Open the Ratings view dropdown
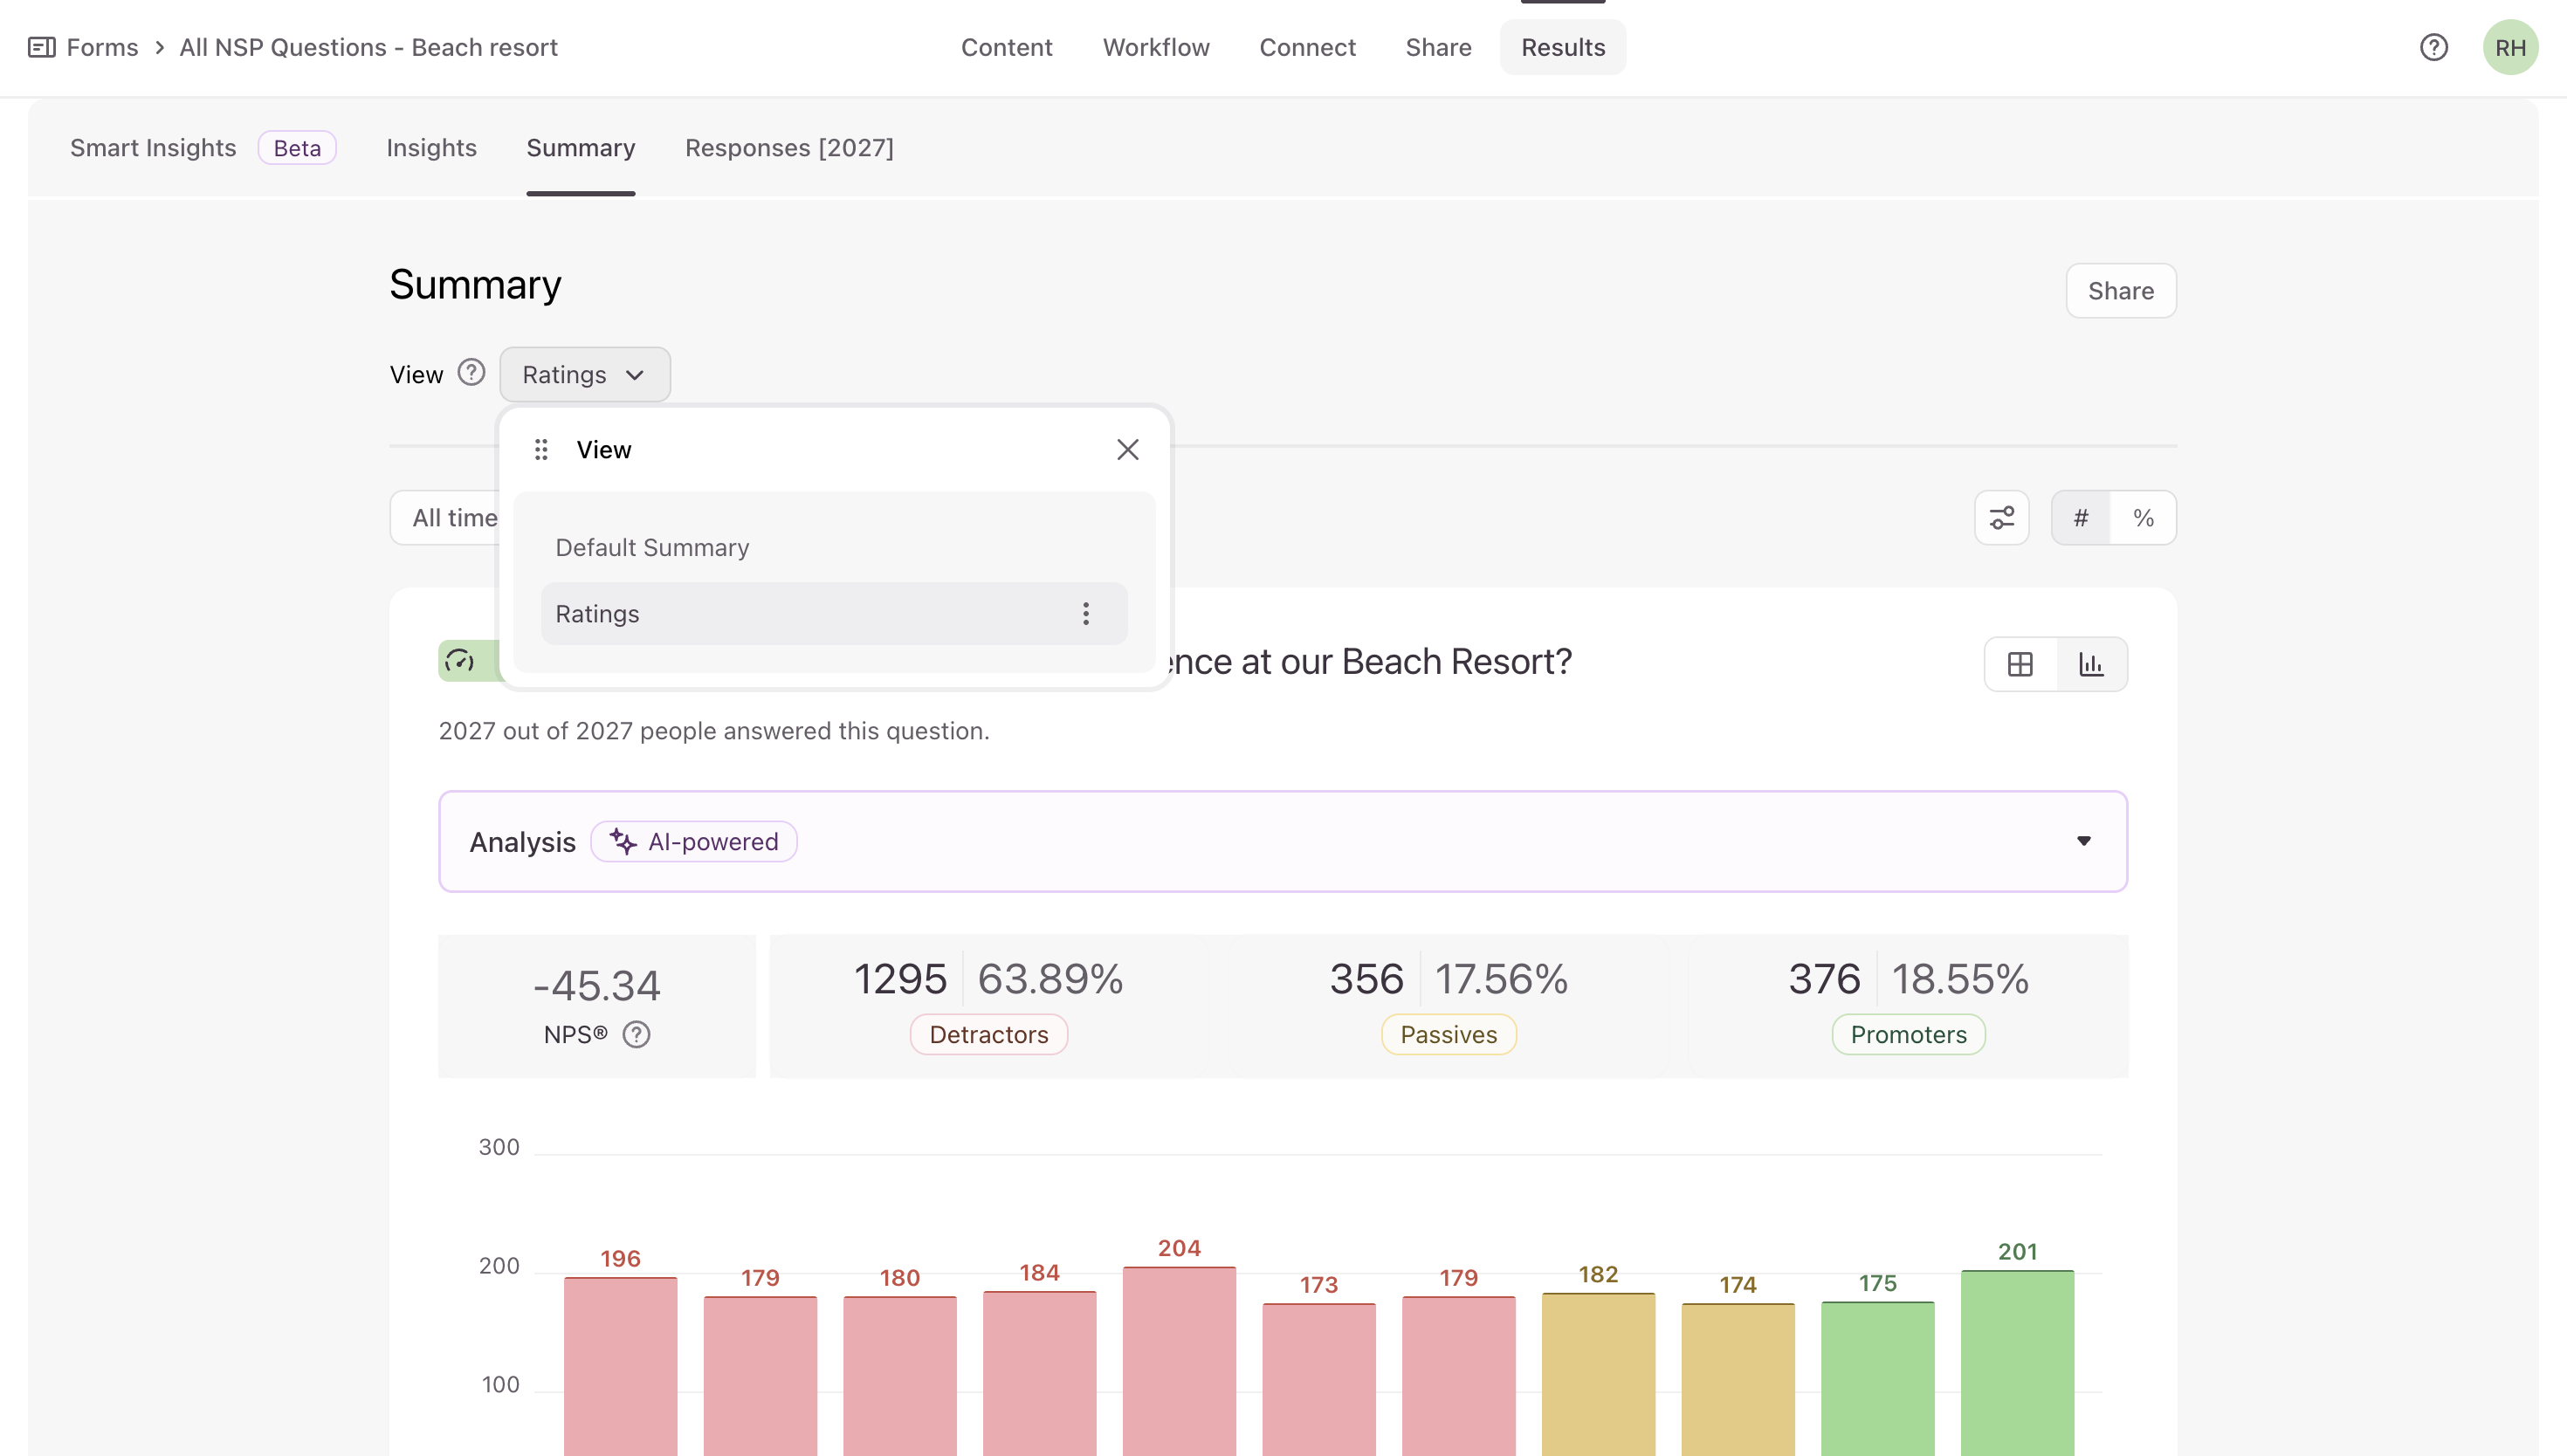The image size is (2567, 1456). pos(584,375)
